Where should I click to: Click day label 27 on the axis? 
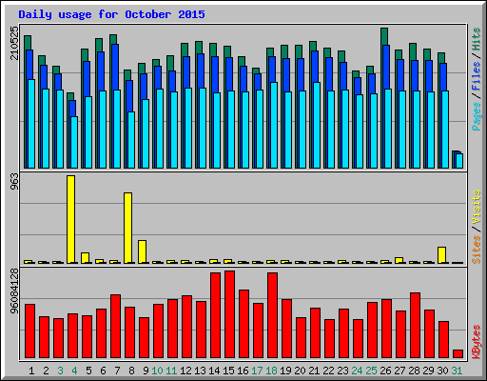click(399, 371)
